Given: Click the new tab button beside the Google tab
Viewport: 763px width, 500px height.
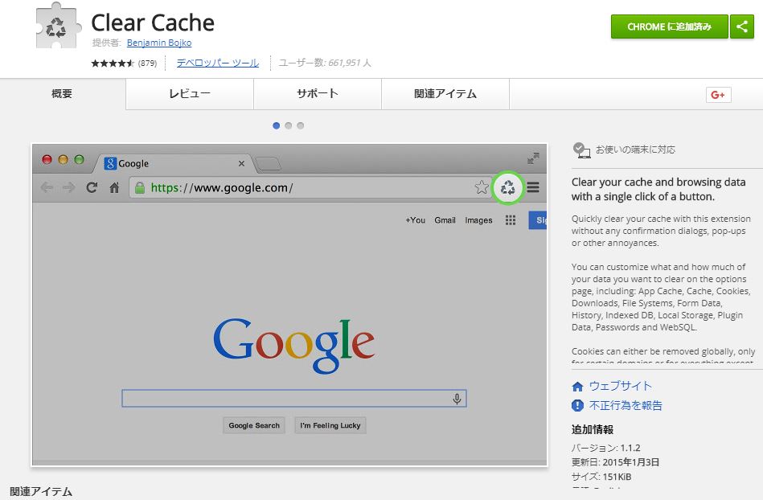Looking at the screenshot, I should 269,165.
